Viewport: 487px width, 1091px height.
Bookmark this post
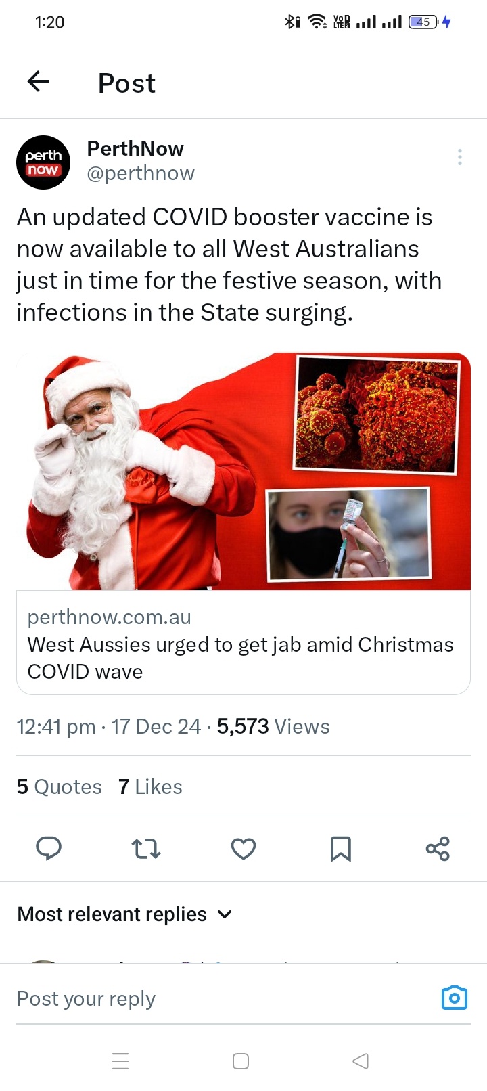(341, 849)
